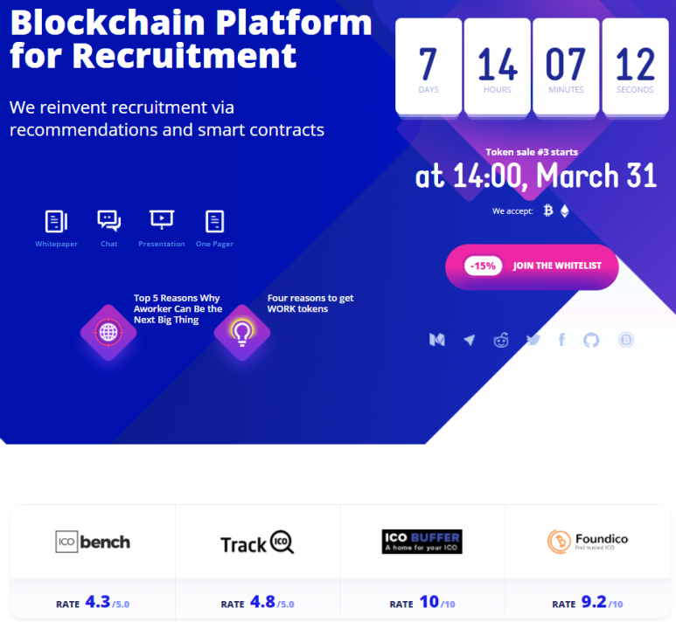Open the Telegram social icon

pos(470,340)
